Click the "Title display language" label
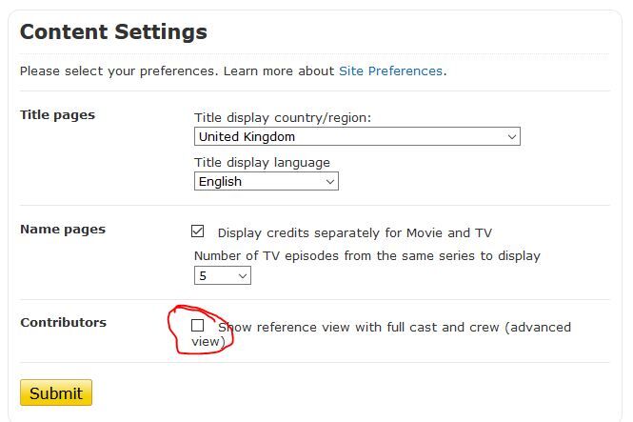The width and height of the screenshot is (633, 422). (262, 163)
